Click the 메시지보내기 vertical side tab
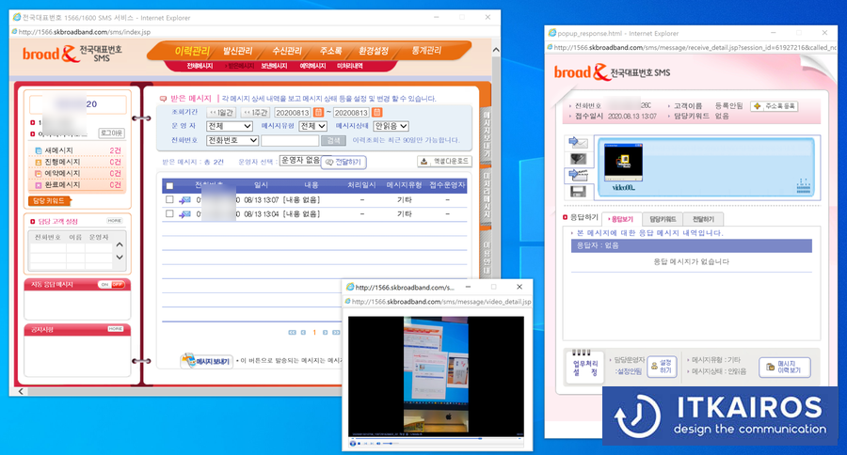The height and width of the screenshot is (455, 847). tap(487, 135)
